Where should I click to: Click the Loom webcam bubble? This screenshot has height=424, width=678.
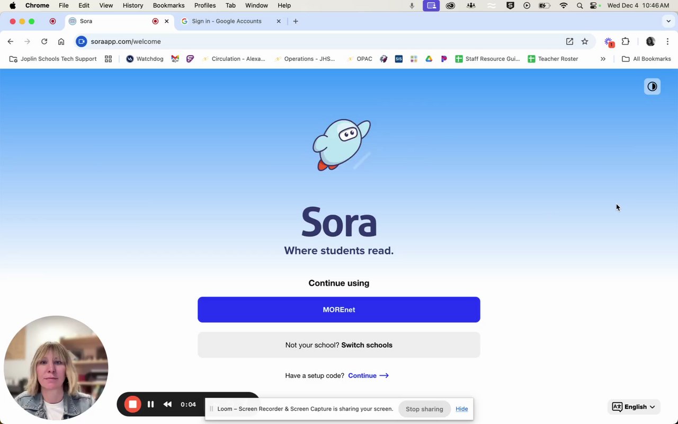56,368
